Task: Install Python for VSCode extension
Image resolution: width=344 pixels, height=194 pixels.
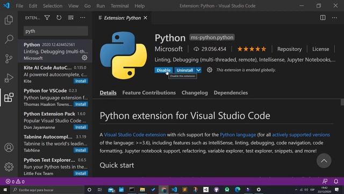Action: coord(81,104)
